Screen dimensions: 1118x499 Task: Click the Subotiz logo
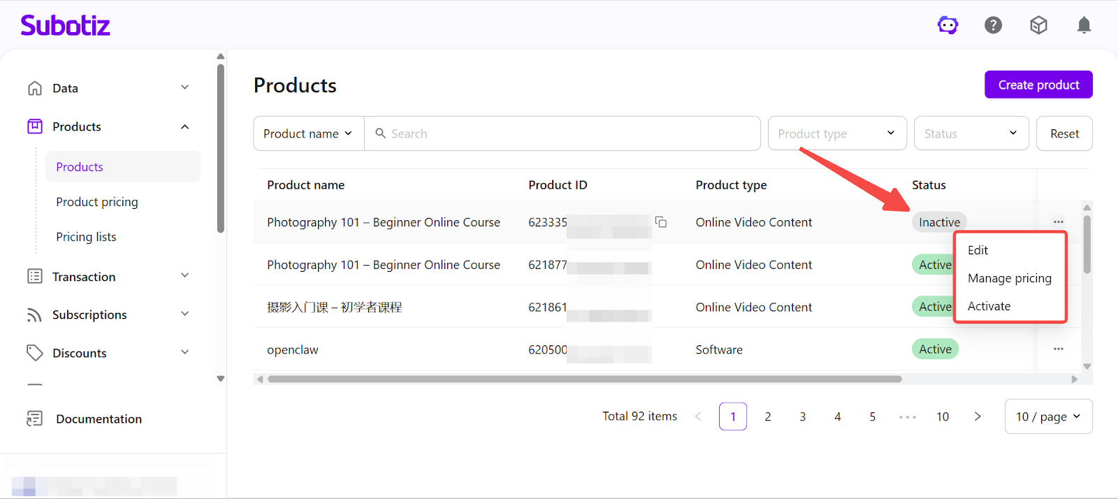pos(65,26)
